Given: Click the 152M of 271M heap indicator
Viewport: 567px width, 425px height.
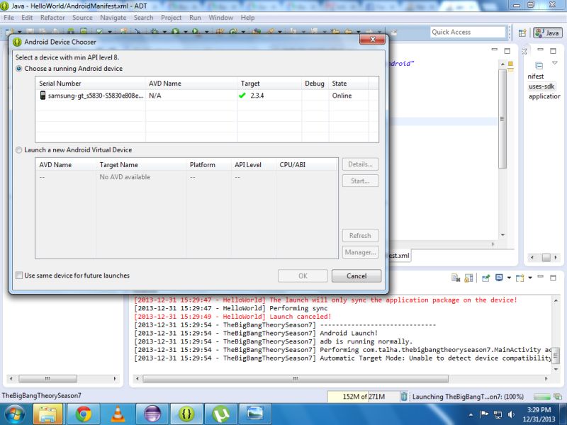Looking at the screenshot, I should [x=364, y=397].
